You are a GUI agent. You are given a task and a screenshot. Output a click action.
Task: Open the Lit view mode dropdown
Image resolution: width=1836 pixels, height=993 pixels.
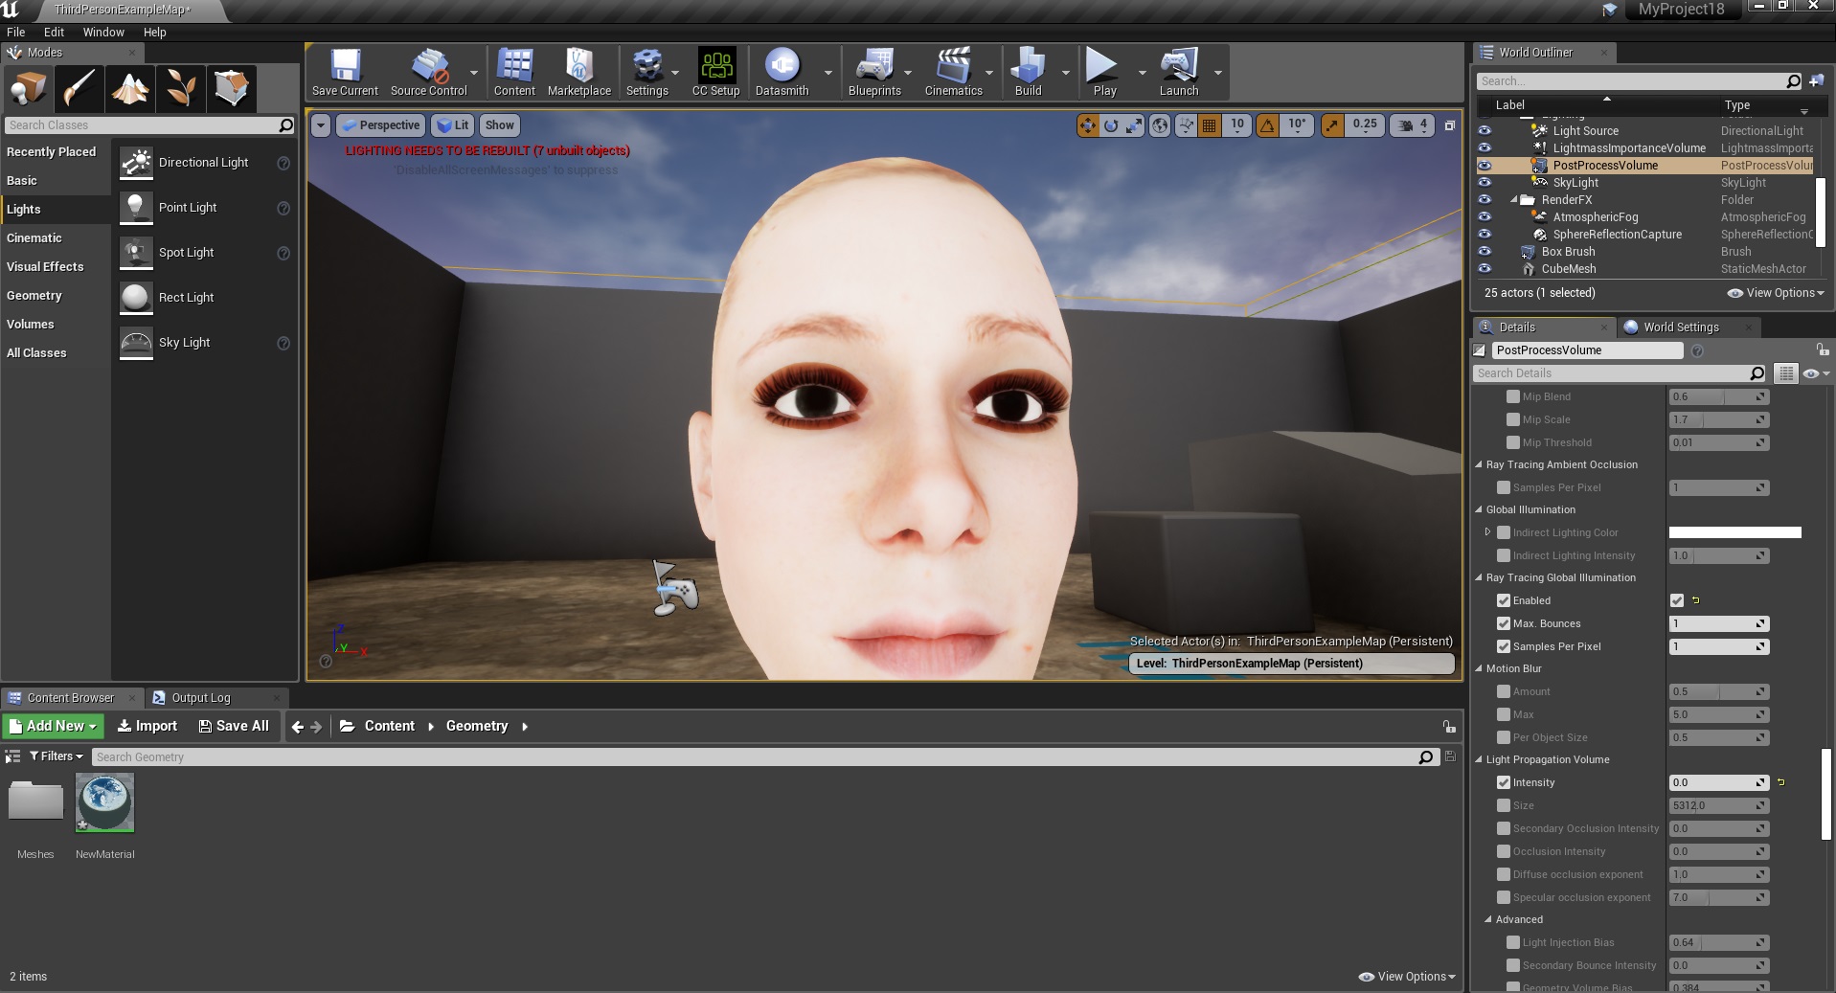453,125
